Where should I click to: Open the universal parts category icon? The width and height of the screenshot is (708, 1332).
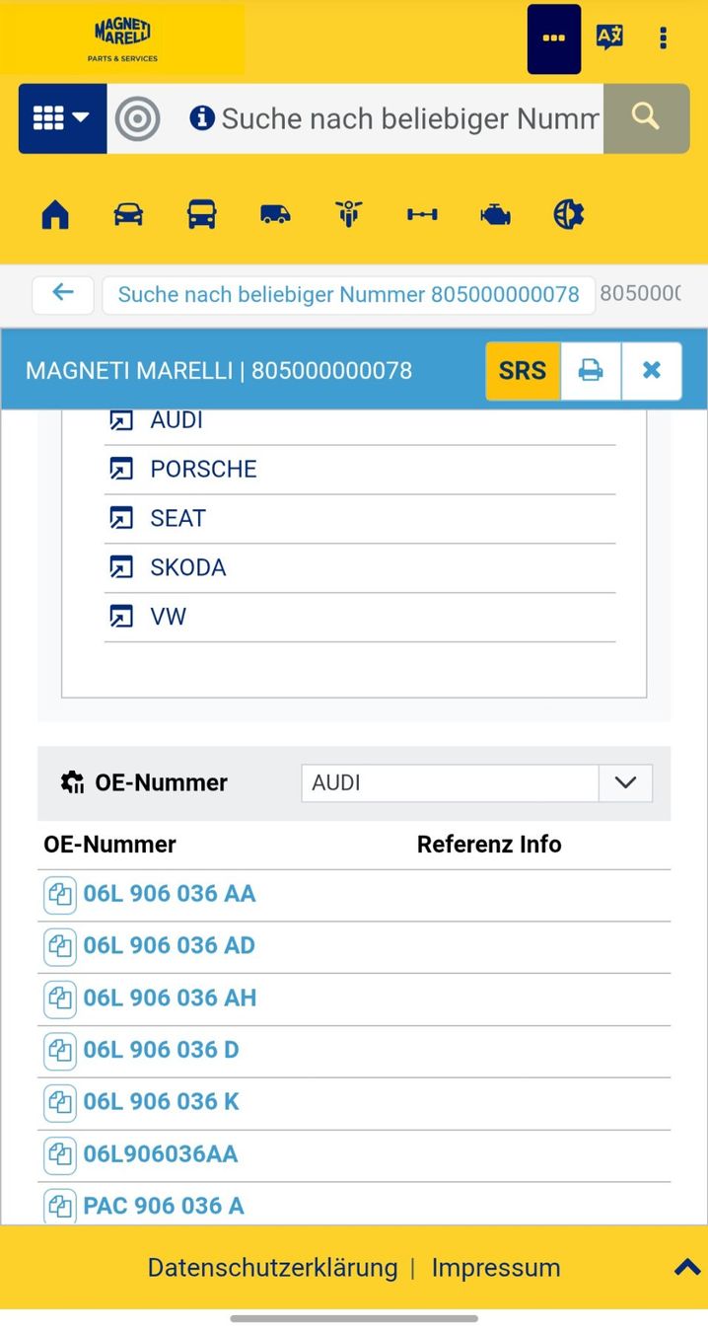(x=569, y=214)
